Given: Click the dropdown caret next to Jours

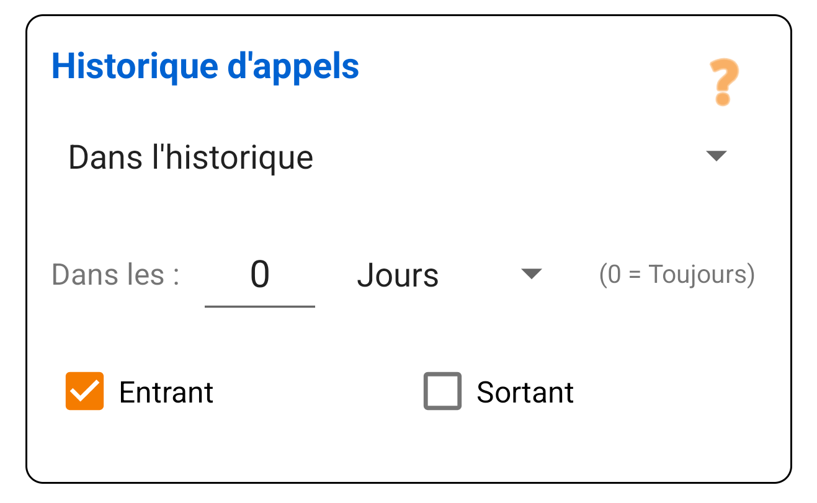Looking at the screenshot, I should pos(531,274).
